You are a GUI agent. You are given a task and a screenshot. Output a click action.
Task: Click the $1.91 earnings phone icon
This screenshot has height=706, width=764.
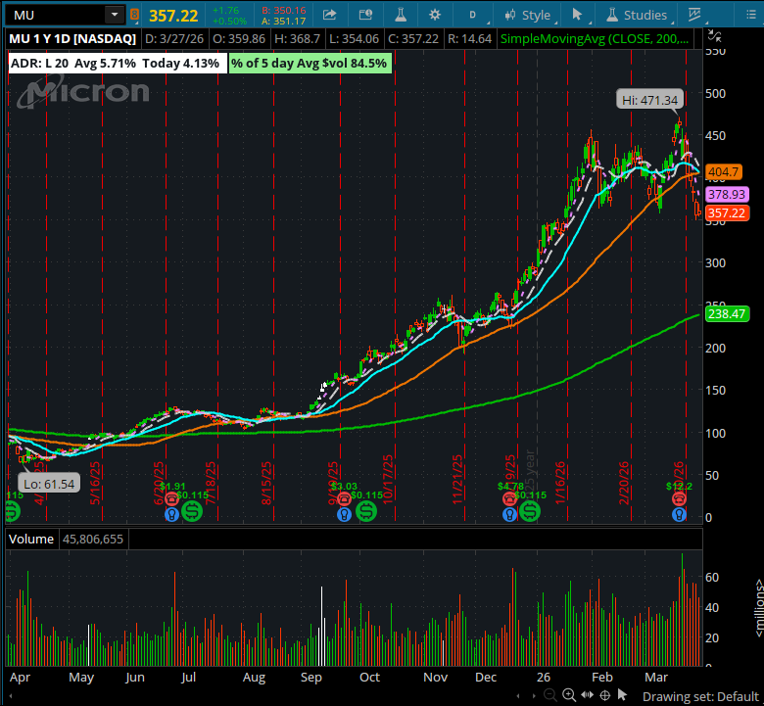(x=171, y=499)
